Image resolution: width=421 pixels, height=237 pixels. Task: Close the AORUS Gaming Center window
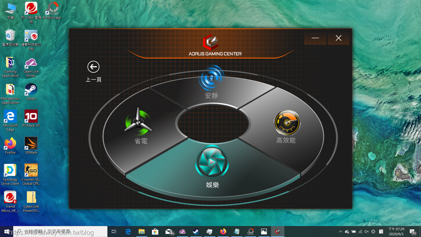(338, 38)
